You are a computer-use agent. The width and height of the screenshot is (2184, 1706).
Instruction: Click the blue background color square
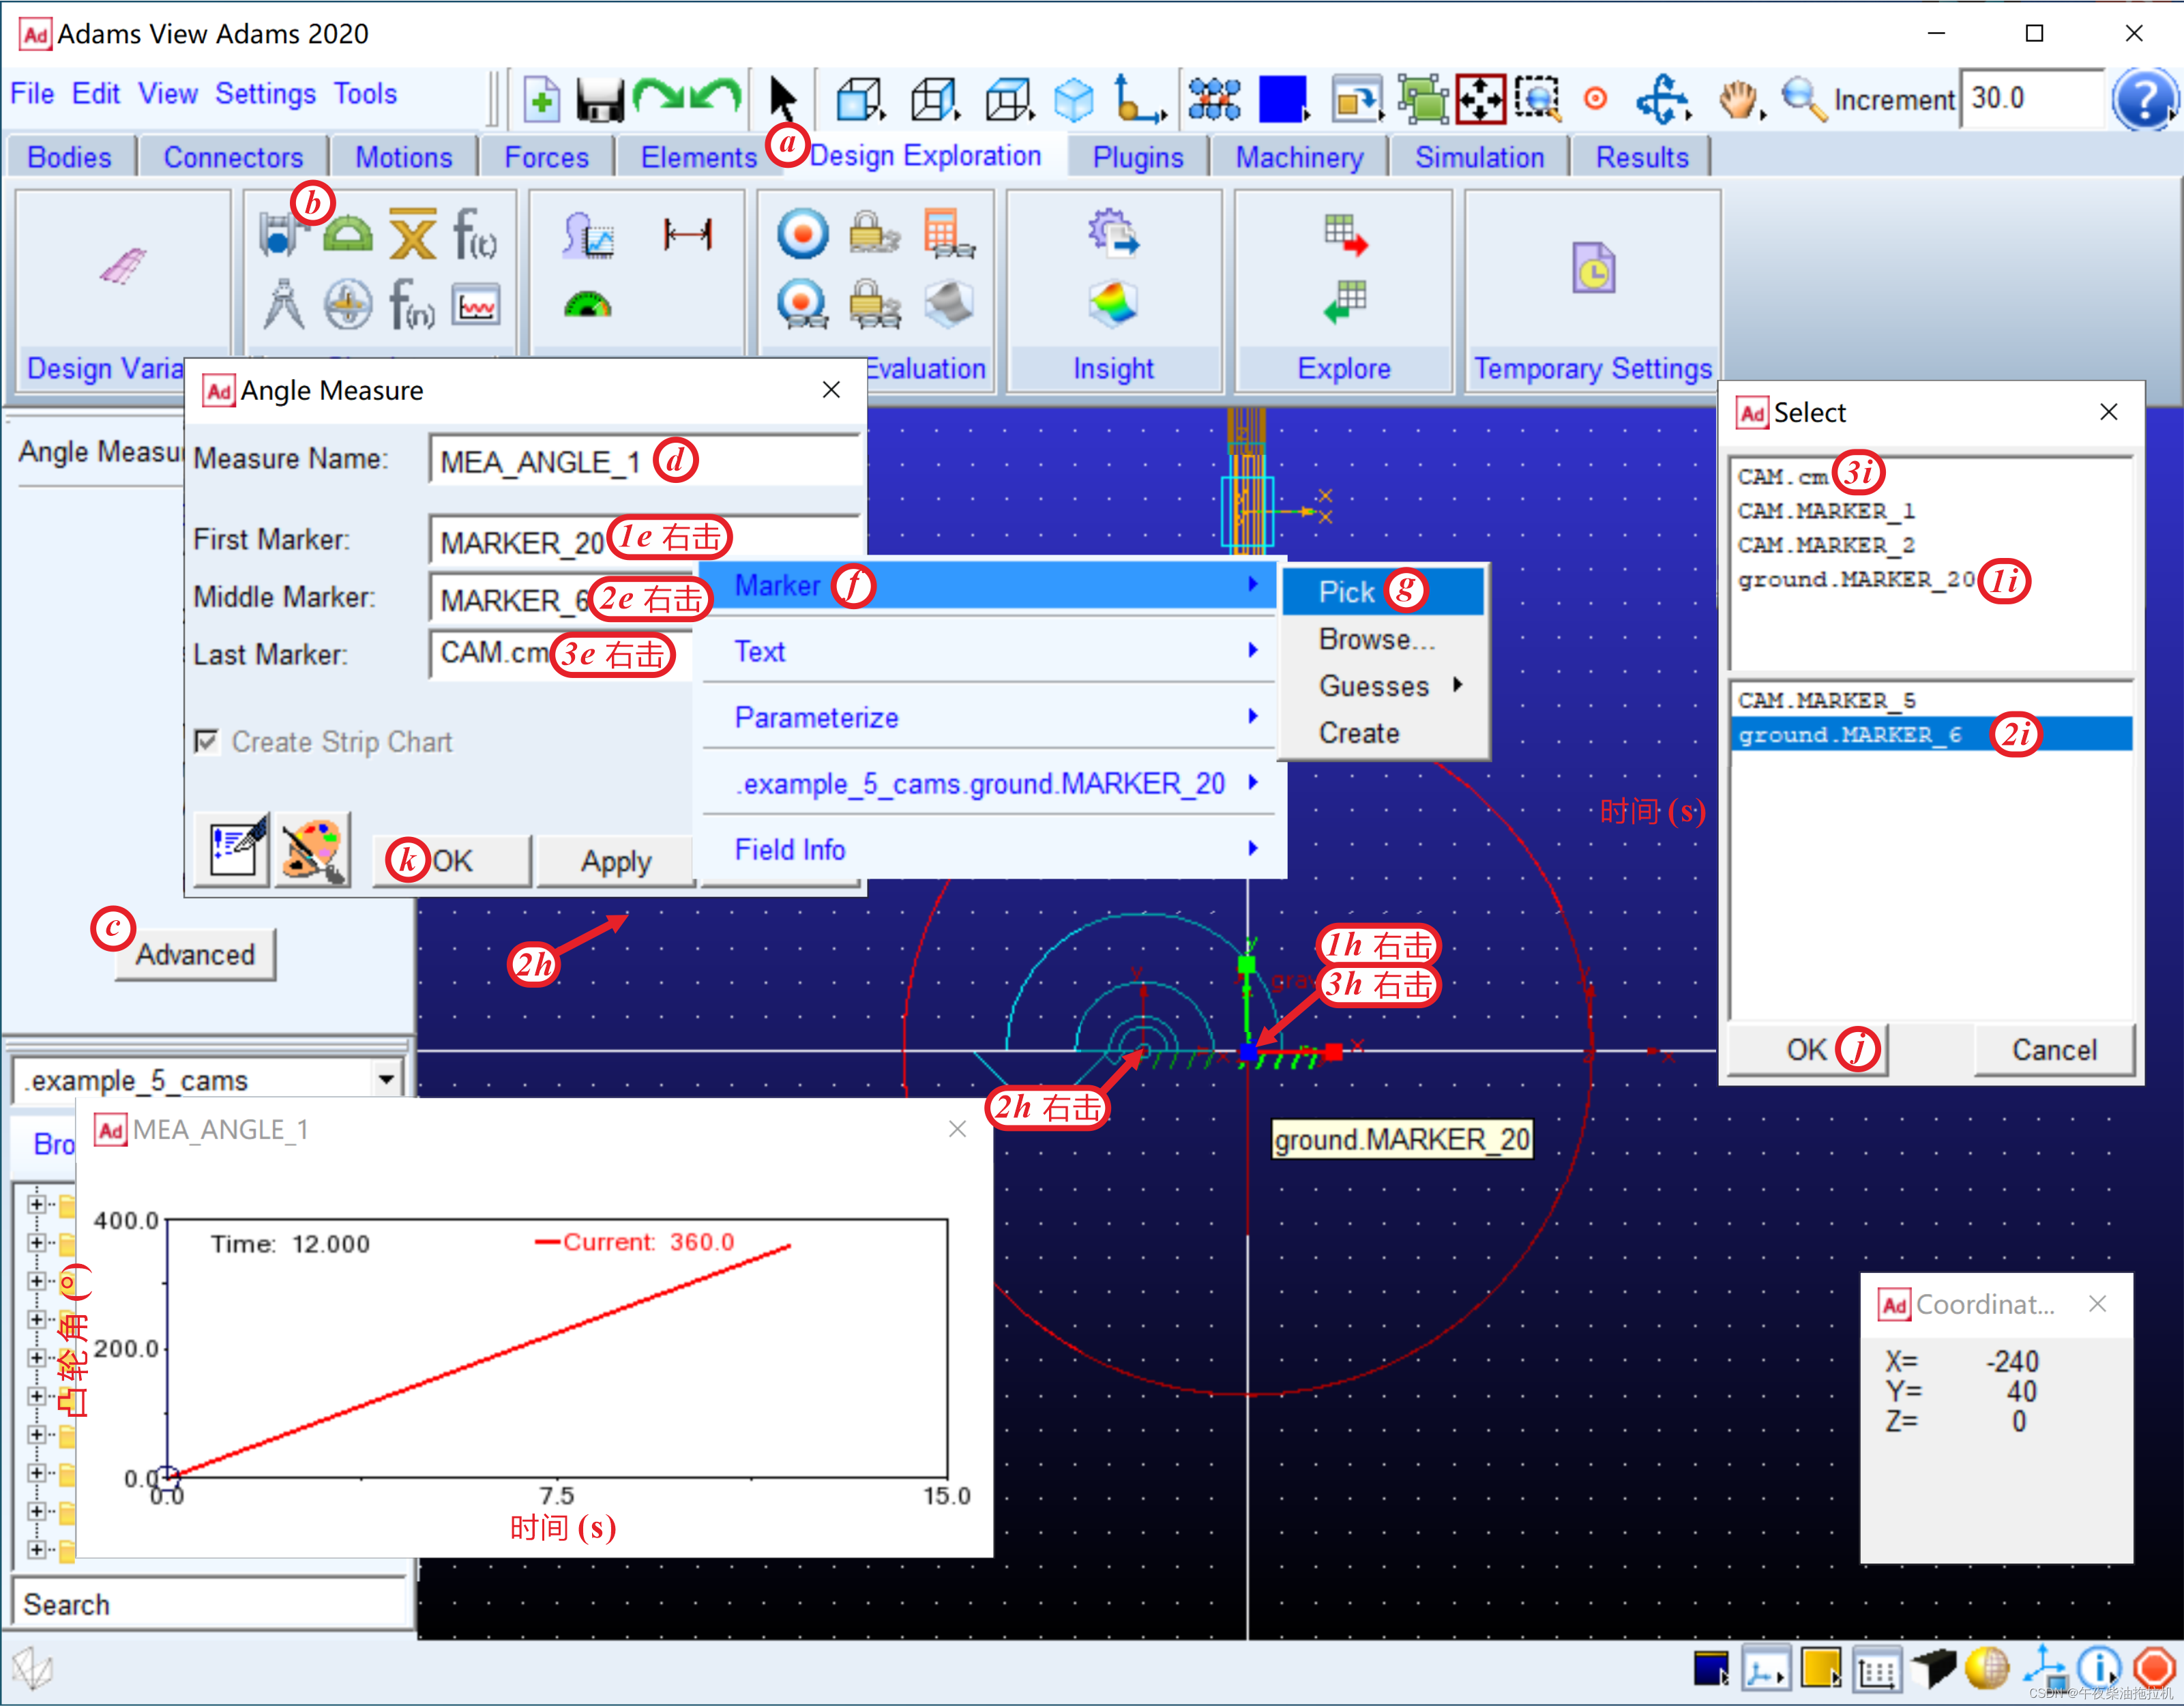(x=1282, y=99)
